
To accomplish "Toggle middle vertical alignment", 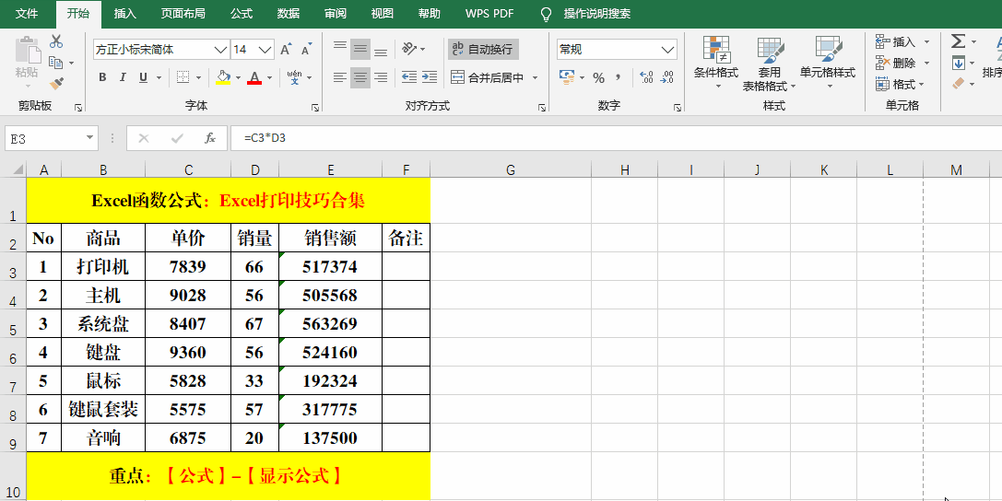I will coord(360,49).
